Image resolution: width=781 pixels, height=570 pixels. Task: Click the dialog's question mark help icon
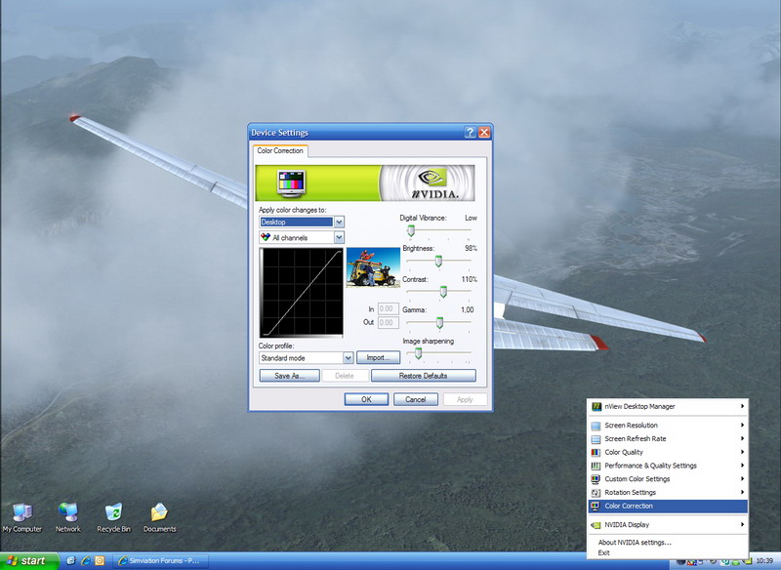(471, 132)
